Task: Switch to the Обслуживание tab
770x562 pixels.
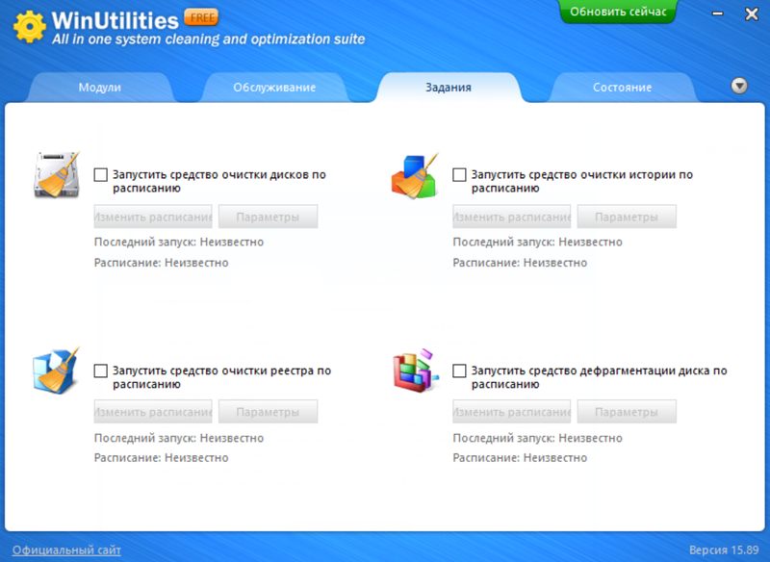Action: coord(274,88)
